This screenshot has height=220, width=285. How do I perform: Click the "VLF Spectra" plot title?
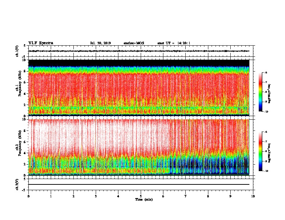coord(41,43)
